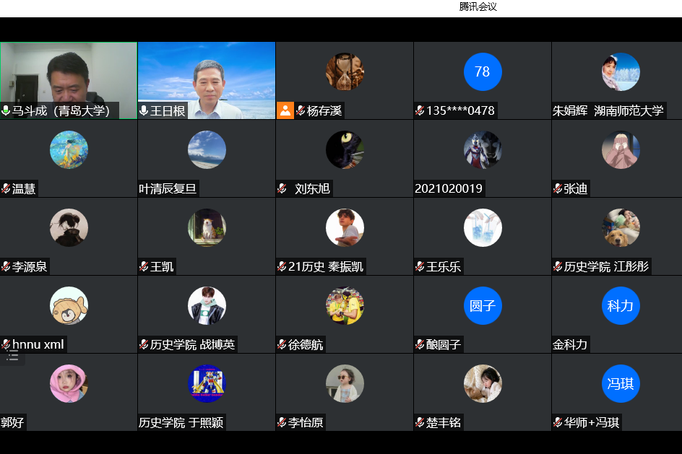Click the ink-sketch avatar of 李源泉
682x454 pixels.
click(x=69, y=227)
